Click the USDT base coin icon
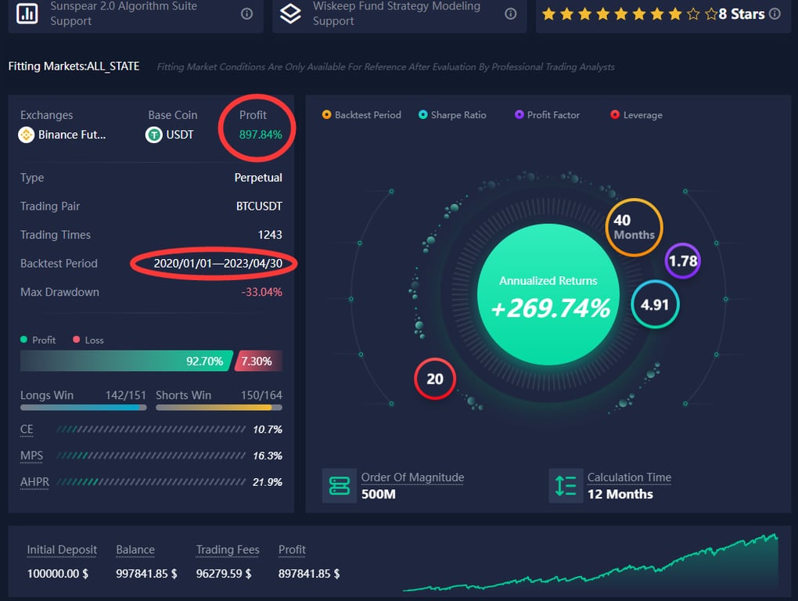The width and height of the screenshot is (798, 601). coord(153,135)
